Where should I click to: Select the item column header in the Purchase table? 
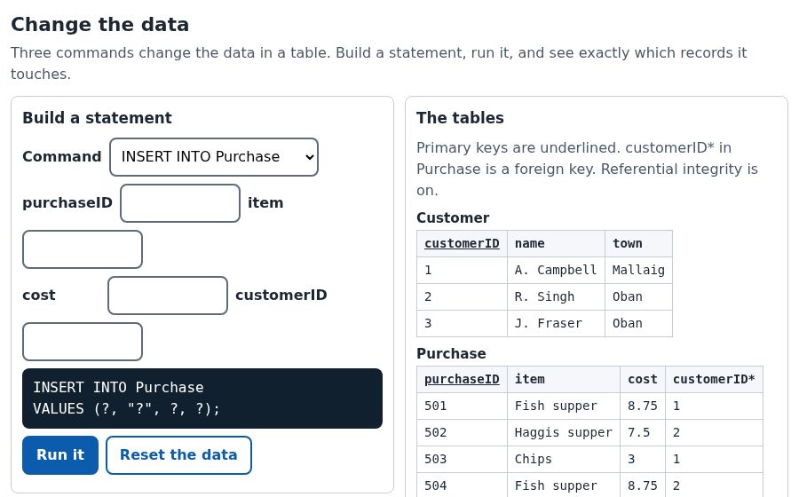[x=564, y=379]
